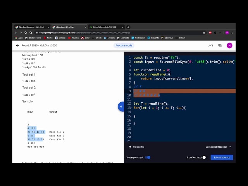Click the 'Case #1: 2' output line
Image resolution: width=248 pixels, height=186 pixels.
(57, 132)
